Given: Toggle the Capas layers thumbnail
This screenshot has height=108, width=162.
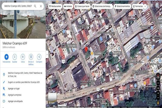Looking at the screenshot, I should coord(52,99).
